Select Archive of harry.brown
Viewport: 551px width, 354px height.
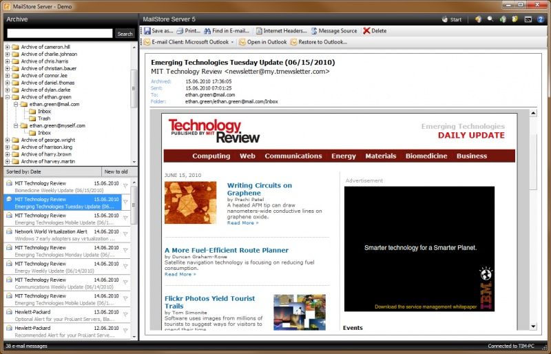pyautogui.click(x=46, y=154)
